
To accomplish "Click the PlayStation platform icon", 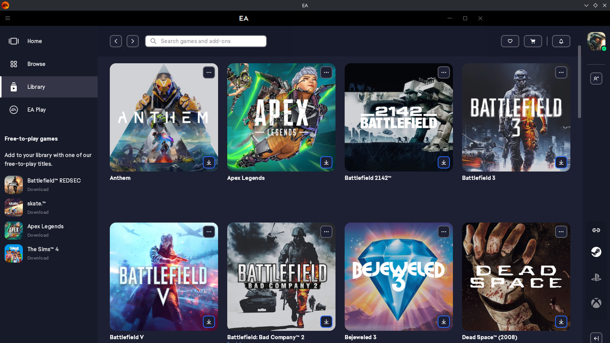I will coord(596,277).
